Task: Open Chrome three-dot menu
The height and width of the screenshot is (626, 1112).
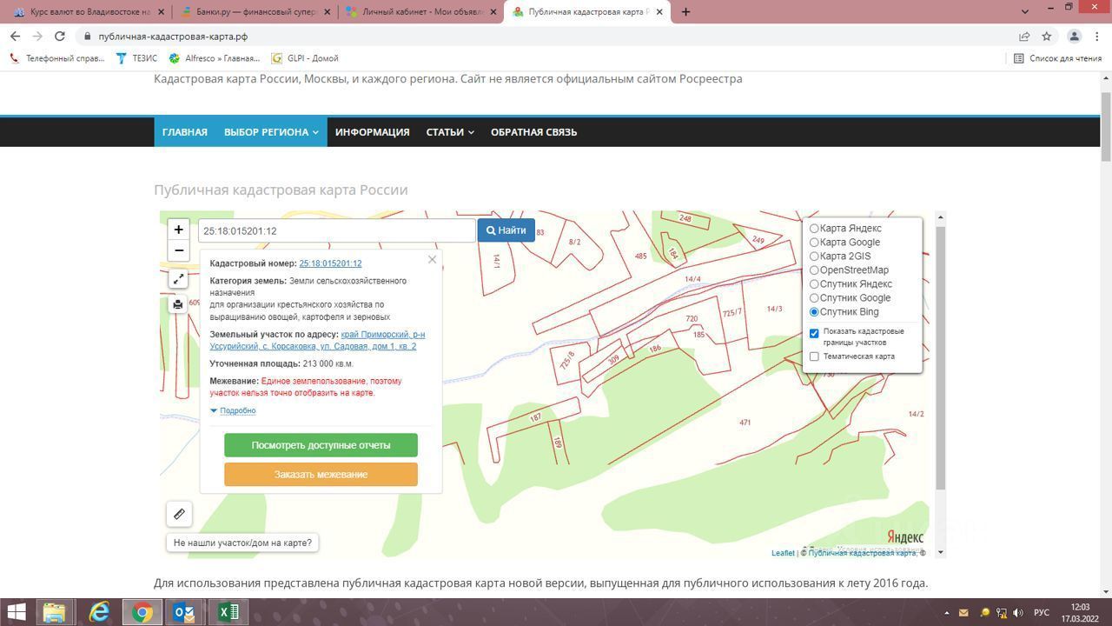Action: click(1098, 37)
